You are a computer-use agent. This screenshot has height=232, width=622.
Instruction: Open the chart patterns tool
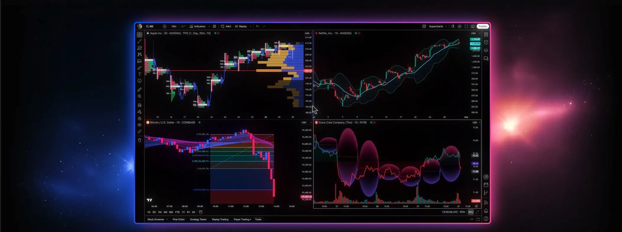coord(140,54)
